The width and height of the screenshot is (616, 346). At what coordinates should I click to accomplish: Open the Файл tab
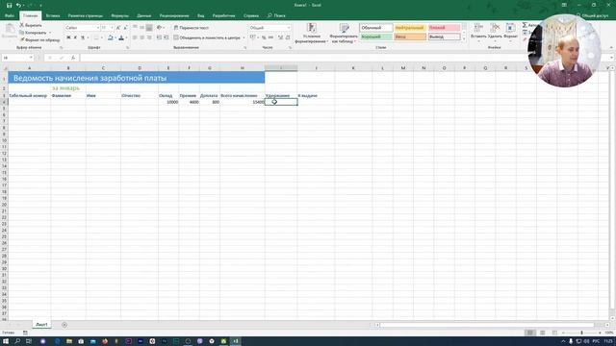tap(10, 15)
